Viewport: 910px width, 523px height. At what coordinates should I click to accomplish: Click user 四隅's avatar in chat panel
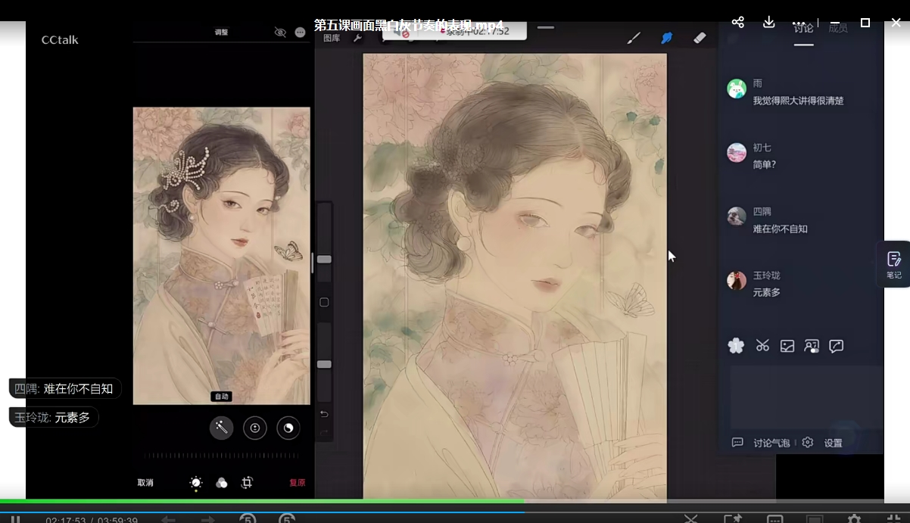tap(737, 216)
